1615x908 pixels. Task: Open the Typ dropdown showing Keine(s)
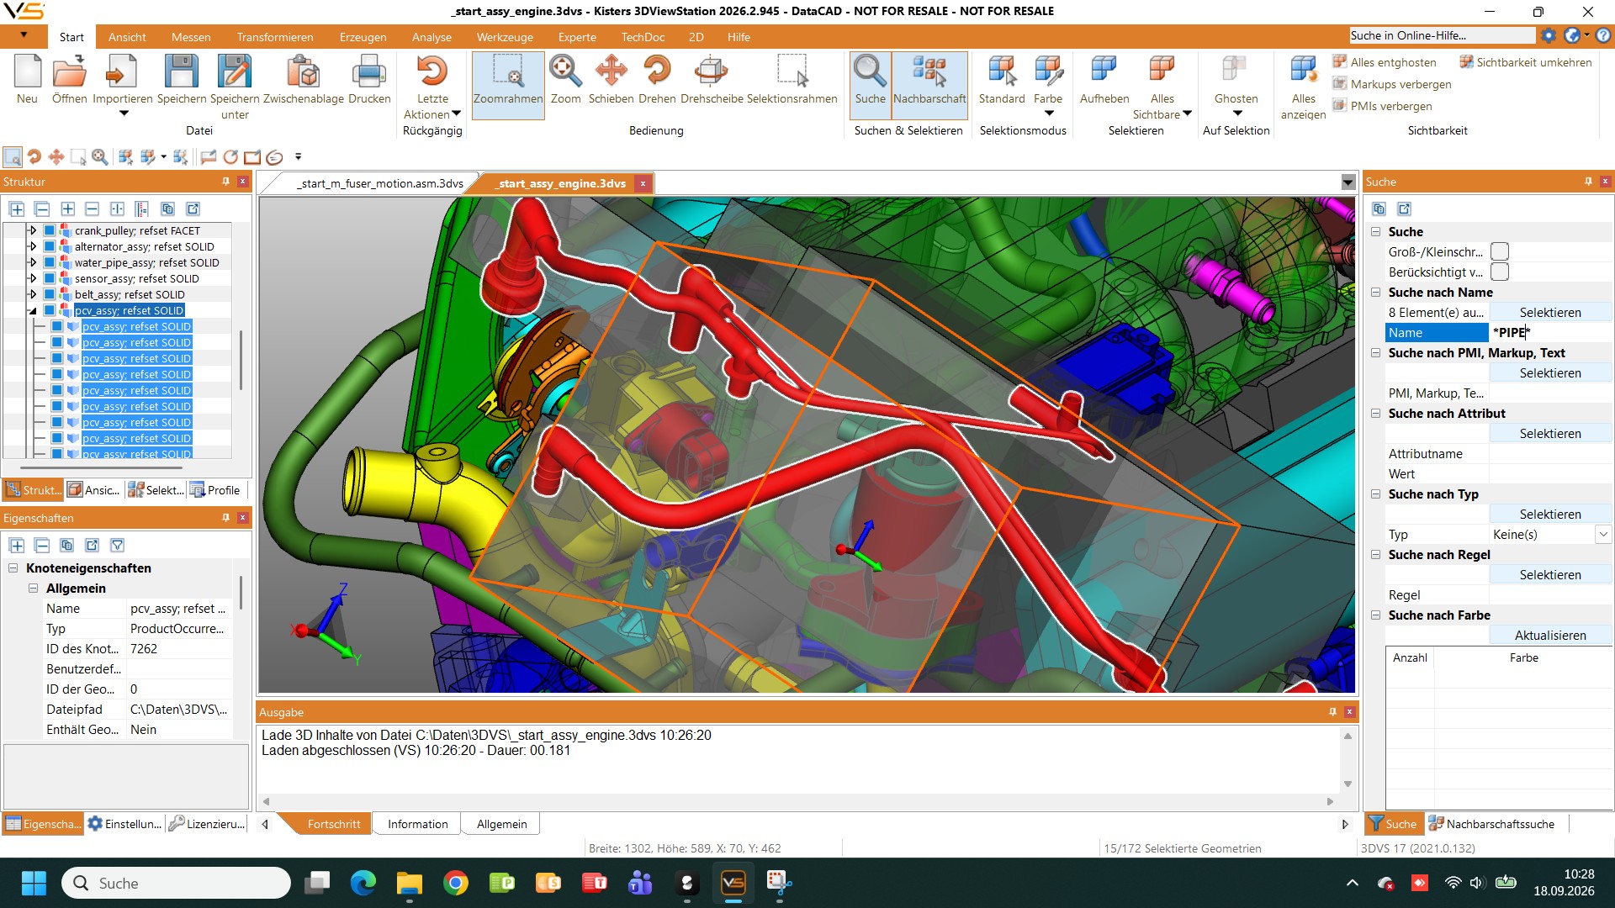[x=1603, y=535]
